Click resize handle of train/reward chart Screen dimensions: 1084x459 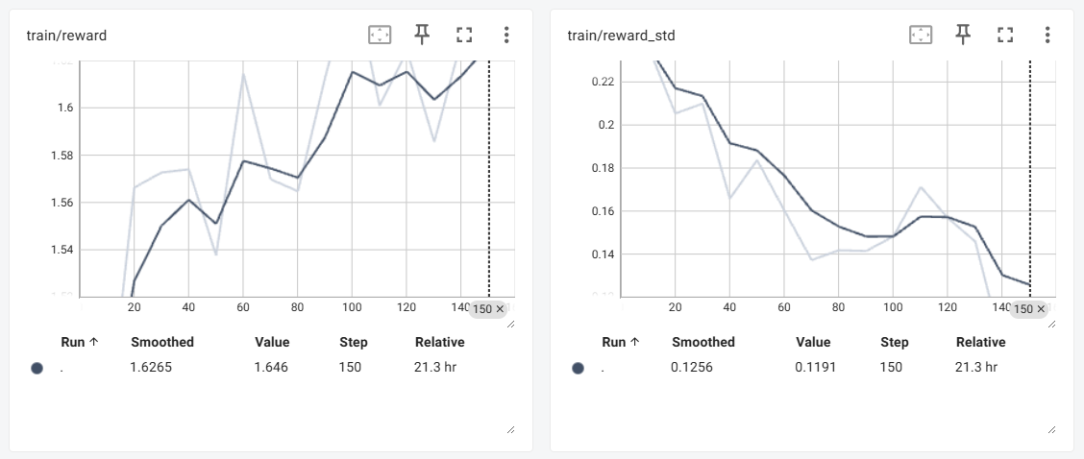pos(510,324)
